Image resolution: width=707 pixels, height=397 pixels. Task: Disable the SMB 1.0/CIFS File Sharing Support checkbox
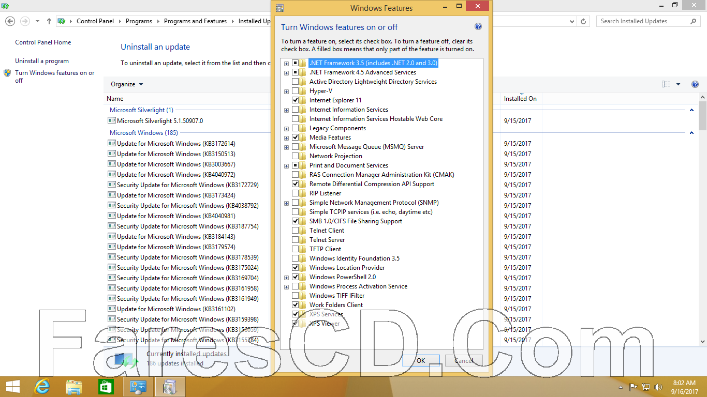click(295, 221)
